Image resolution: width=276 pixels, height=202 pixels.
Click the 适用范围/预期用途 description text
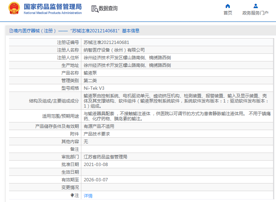(177, 116)
